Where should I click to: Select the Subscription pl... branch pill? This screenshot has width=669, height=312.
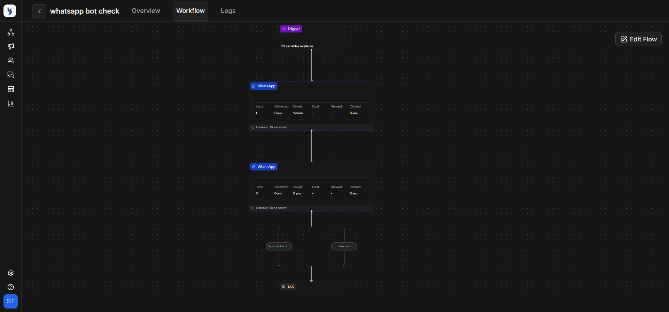[279, 246]
